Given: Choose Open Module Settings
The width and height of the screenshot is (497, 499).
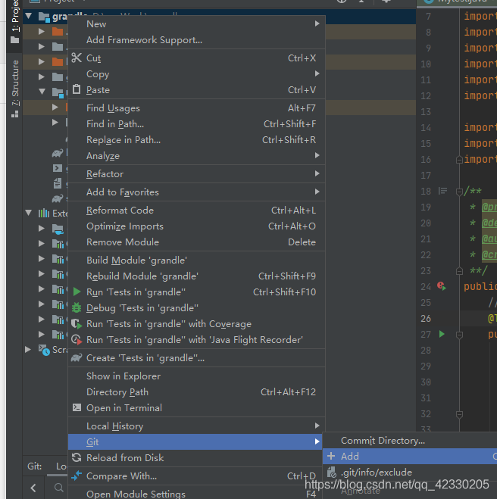Looking at the screenshot, I should [196, 494].
